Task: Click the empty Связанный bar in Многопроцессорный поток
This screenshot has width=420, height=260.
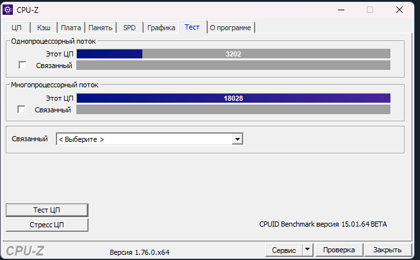Action: pyautogui.click(x=233, y=109)
